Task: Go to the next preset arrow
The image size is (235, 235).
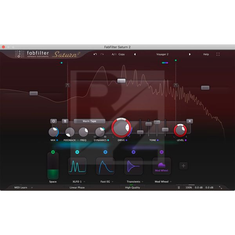Action: (190, 54)
